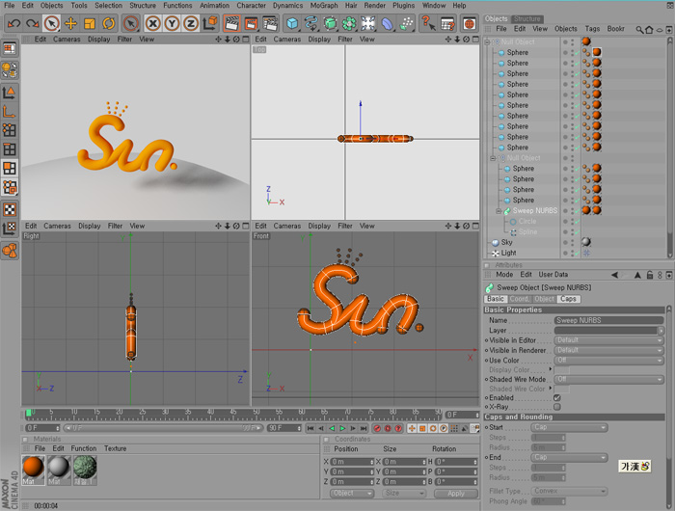
Task: Select the Rotate tool icon
Action: click(108, 23)
